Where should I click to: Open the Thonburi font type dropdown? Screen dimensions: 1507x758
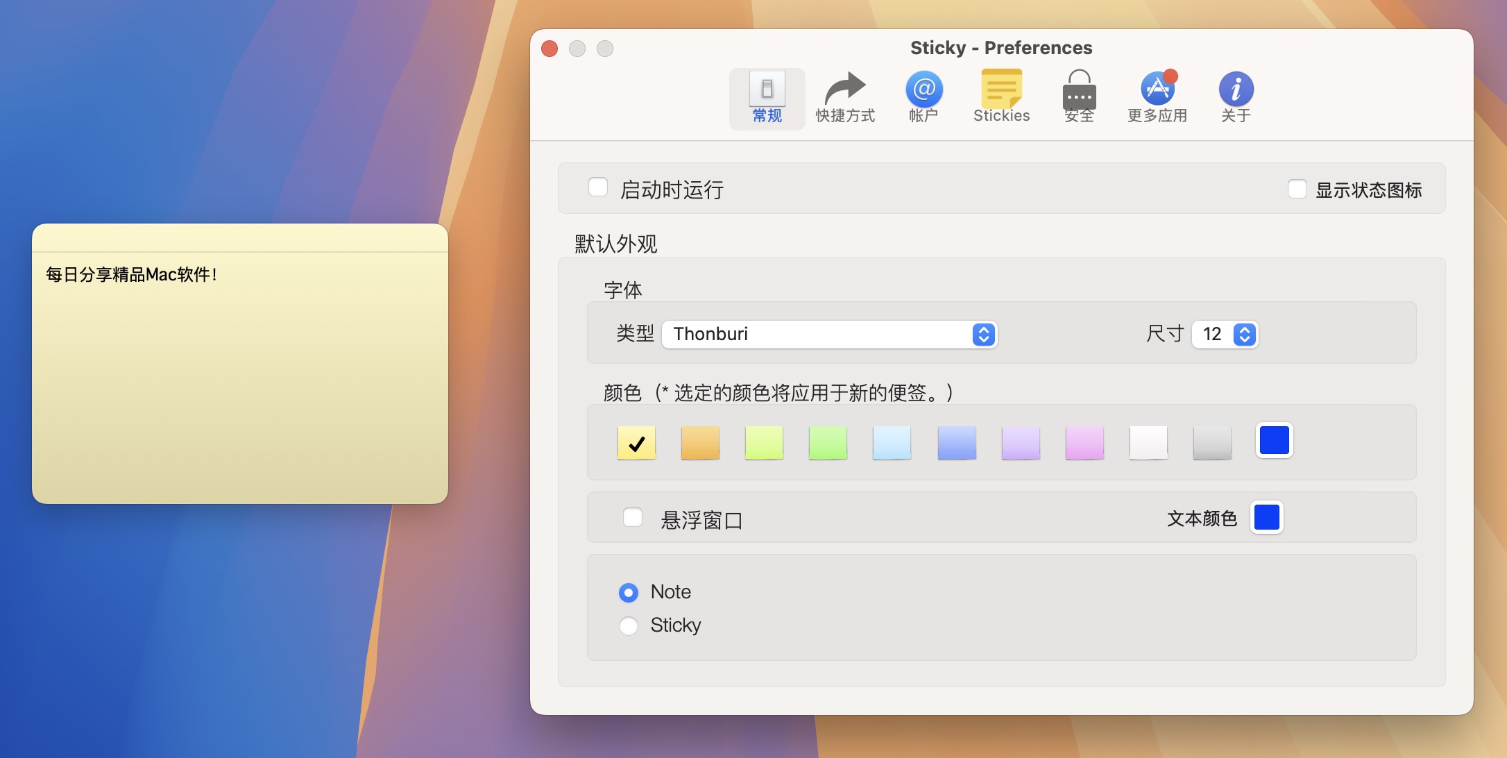[x=830, y=335]
